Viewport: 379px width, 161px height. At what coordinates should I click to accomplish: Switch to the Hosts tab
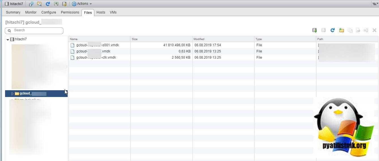point(101,12)
